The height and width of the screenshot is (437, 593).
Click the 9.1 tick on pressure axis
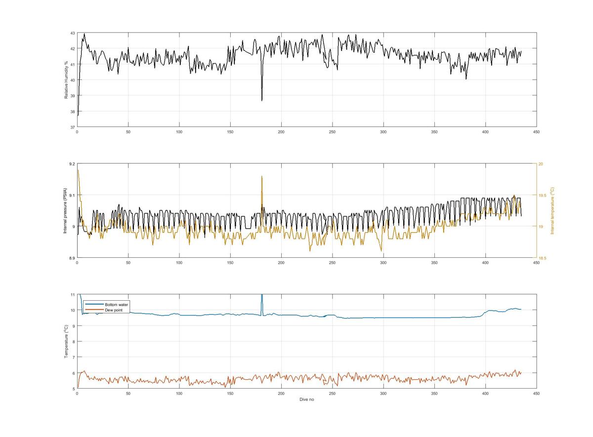[x=72, y=196]
